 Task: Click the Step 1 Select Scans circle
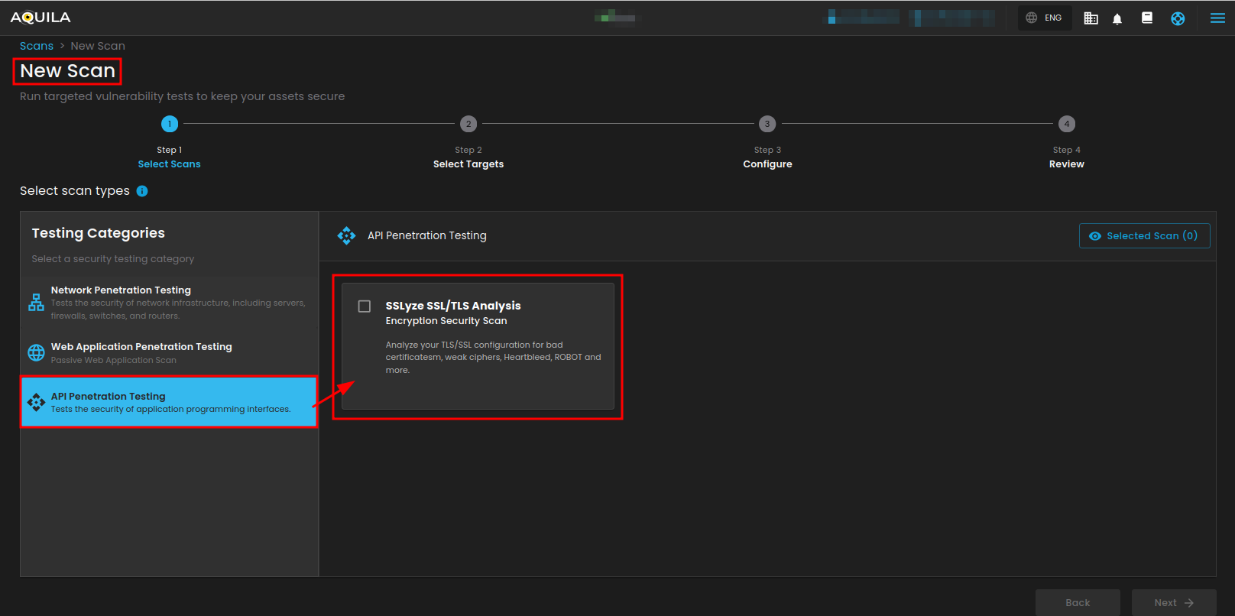[170, 124]
